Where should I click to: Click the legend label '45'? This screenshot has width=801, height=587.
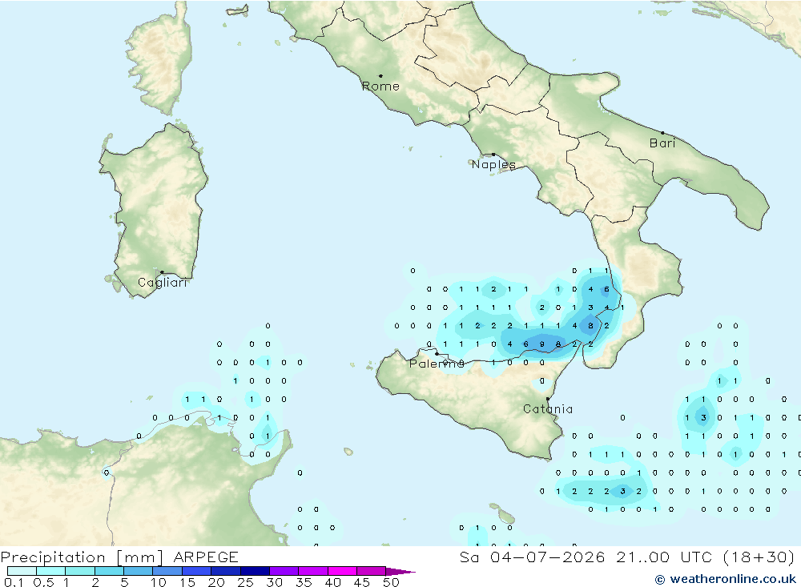362,582
